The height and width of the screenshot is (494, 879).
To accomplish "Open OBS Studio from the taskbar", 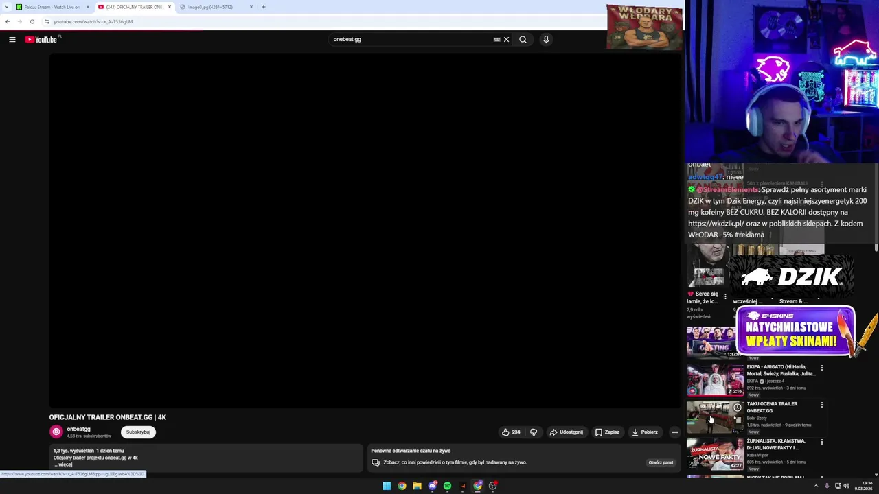I will (492, 486).
